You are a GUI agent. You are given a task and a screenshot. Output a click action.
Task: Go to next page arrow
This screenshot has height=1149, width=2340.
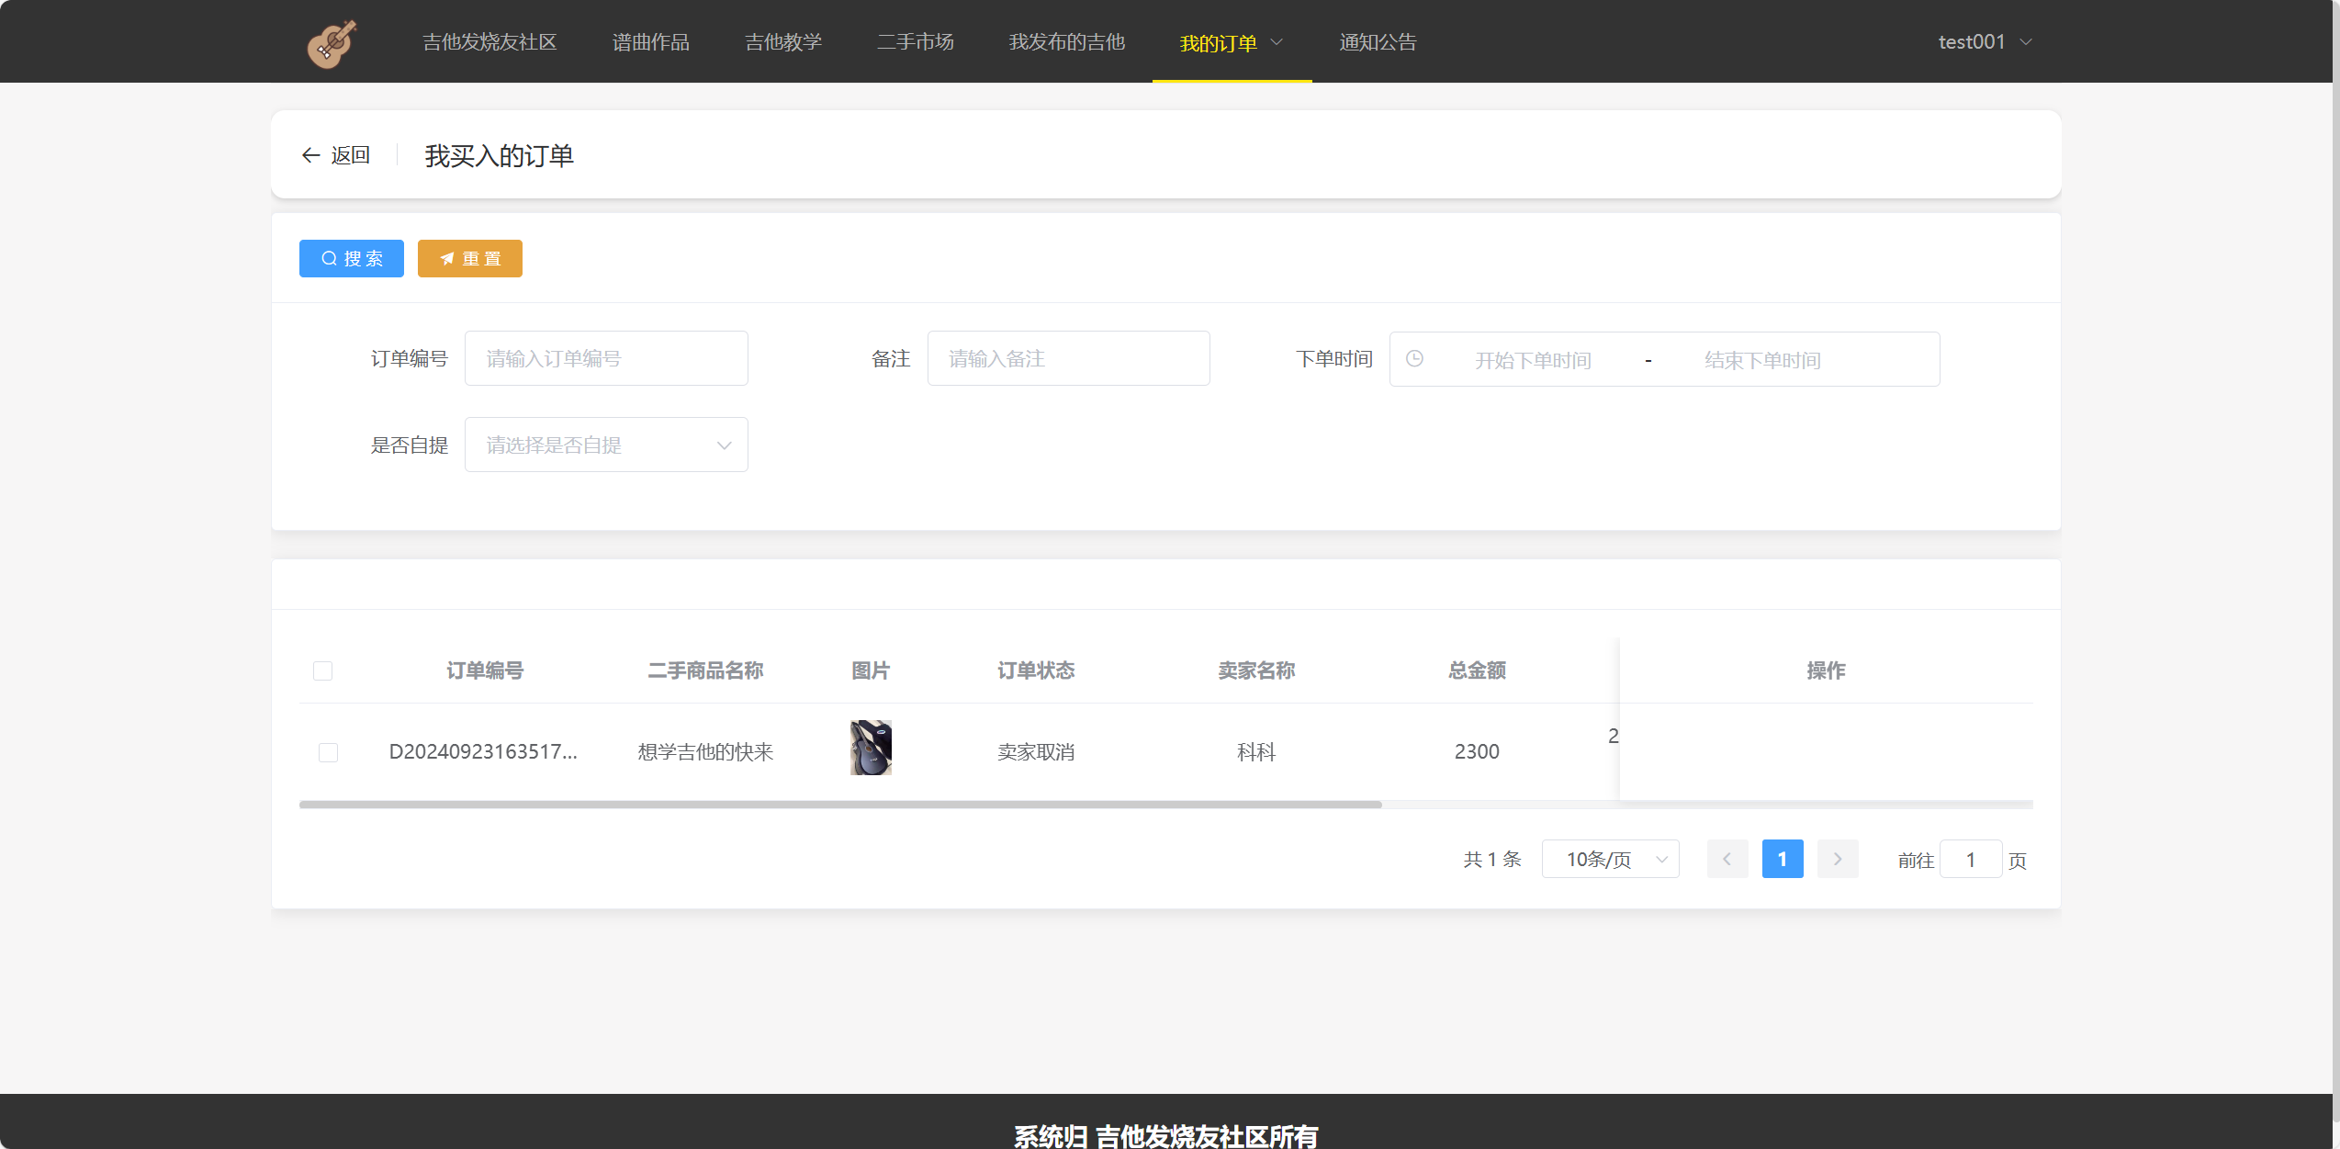[1837, 860]
